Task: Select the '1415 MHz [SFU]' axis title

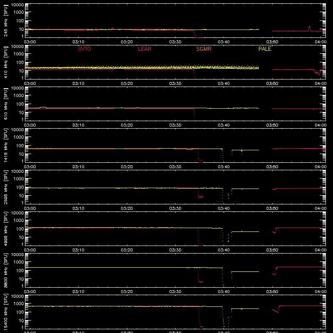Action: point(6,146)
